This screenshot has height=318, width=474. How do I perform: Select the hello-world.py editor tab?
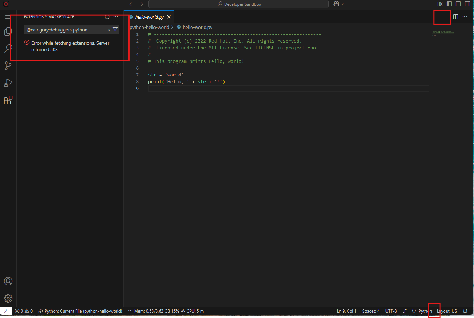[149, 17]
